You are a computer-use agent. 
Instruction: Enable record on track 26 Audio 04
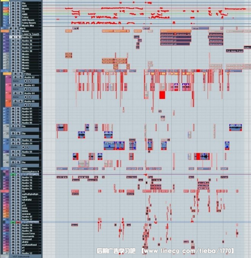click(x=25, y=97)
